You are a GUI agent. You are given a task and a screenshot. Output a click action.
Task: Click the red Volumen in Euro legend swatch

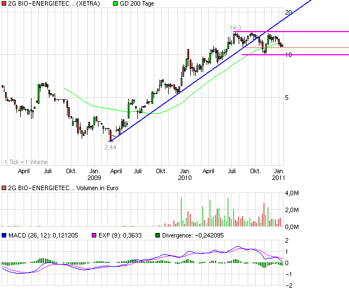pos(4,188)
